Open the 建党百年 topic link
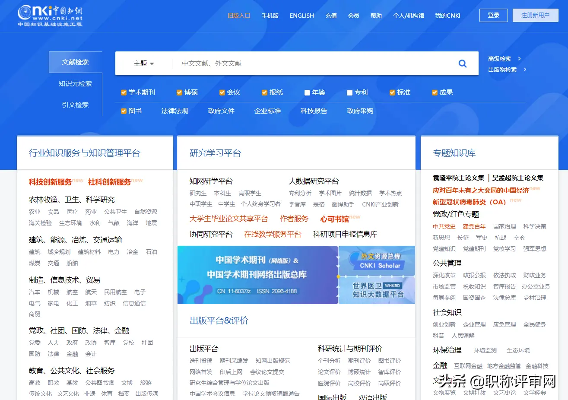568x400 pixels. point(474,226)
